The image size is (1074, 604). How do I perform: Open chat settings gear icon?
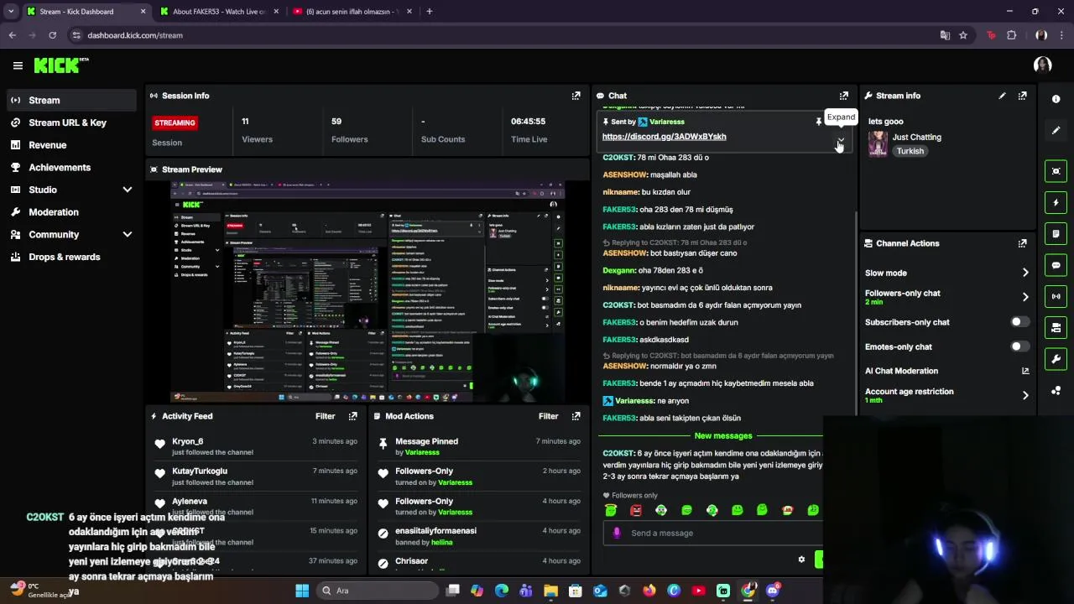coord(801,560)
